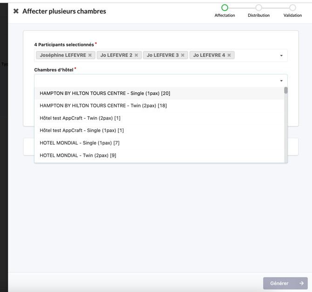
Task: Click the arrow icon on Générer button
Action: point(301,283)
